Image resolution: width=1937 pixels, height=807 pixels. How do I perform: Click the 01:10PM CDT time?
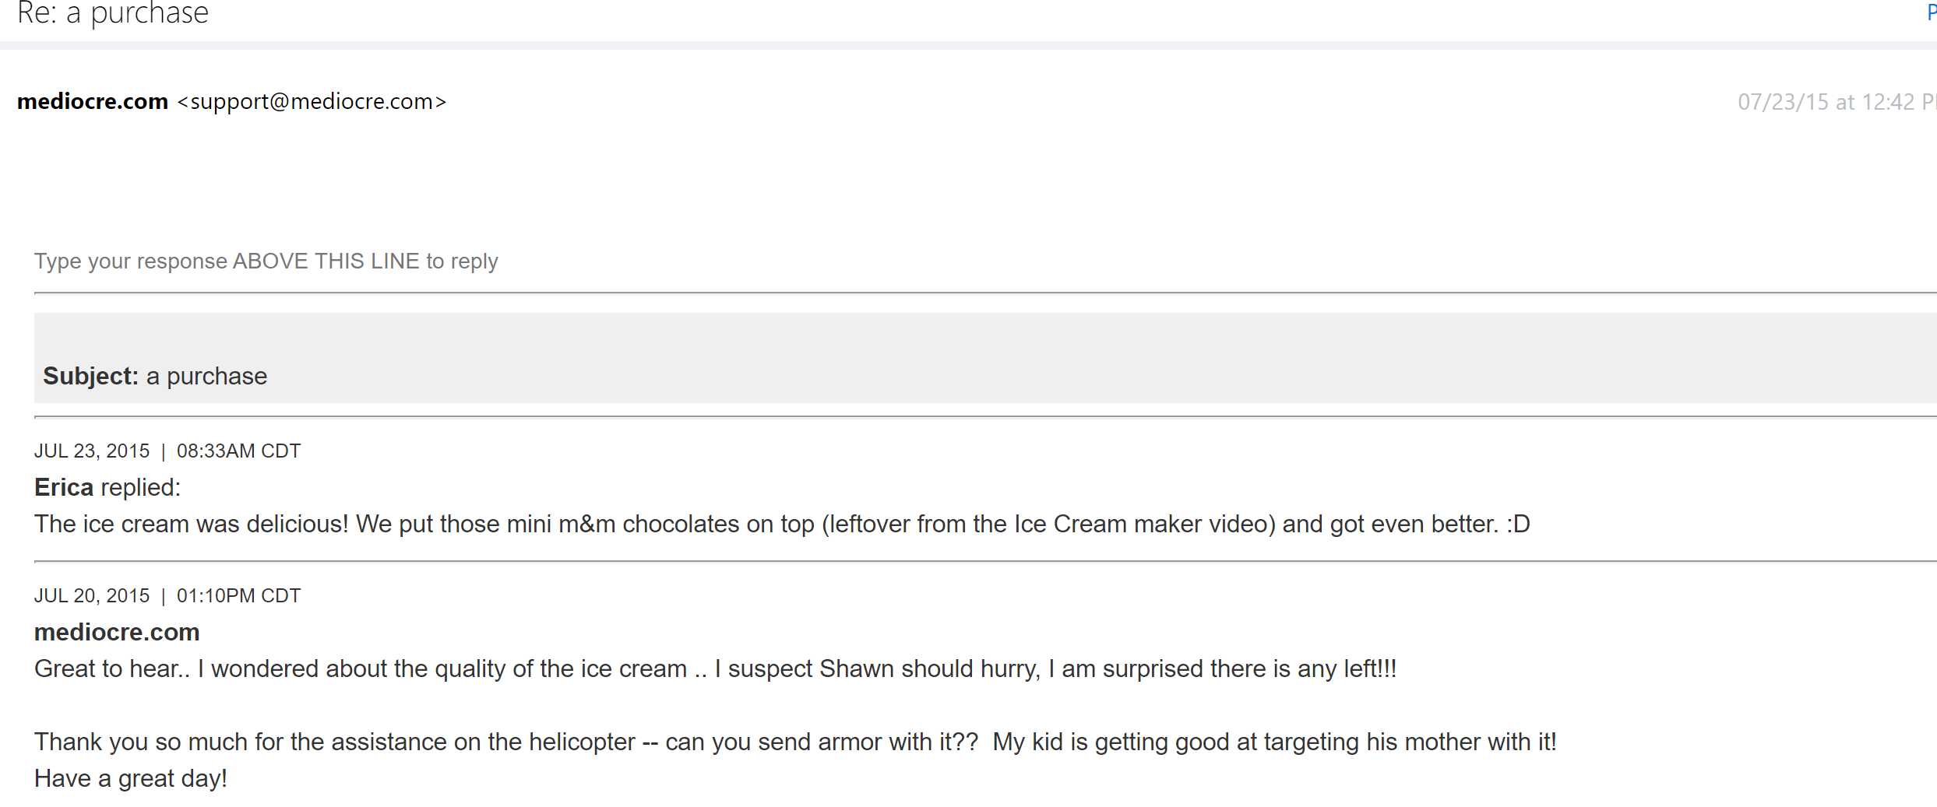pos(238,595)
